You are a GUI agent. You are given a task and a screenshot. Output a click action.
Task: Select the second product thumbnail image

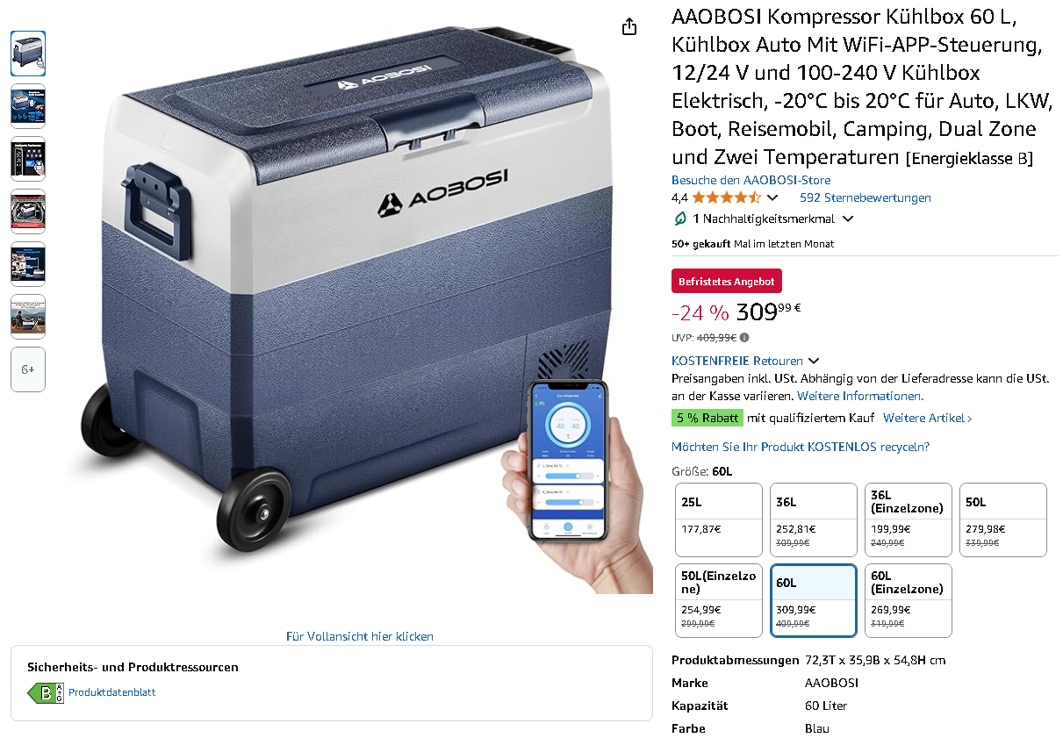28,106
